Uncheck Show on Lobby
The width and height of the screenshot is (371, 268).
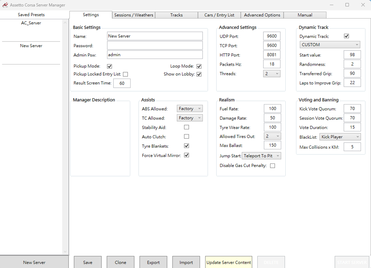click(x=199, y=74)
